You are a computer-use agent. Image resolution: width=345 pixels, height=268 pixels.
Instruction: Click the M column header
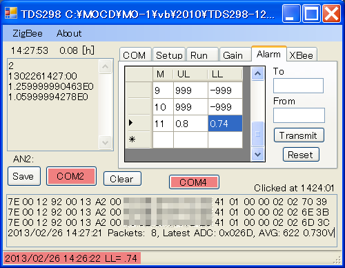tap(163, 74)
